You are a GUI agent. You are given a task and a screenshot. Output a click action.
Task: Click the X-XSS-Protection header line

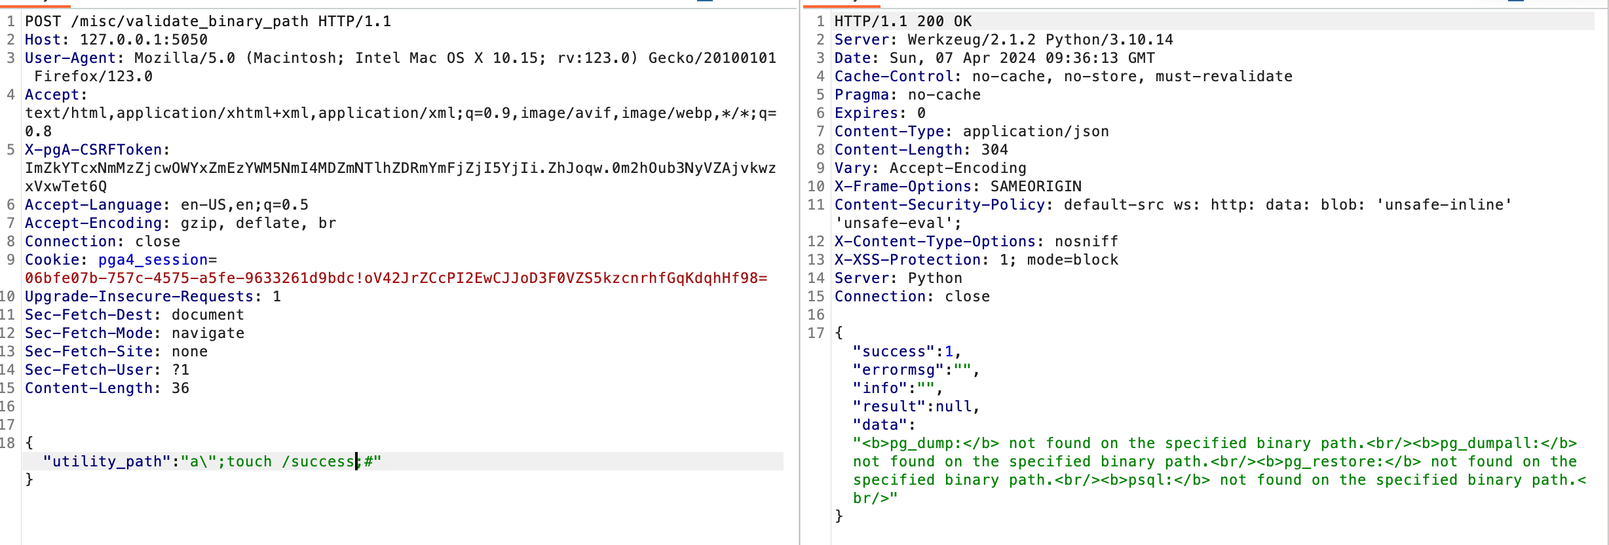(976, 260)
